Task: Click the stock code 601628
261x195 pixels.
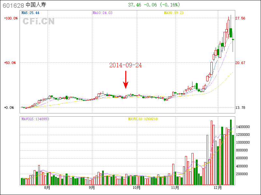Action: click(x=13, y=5)
